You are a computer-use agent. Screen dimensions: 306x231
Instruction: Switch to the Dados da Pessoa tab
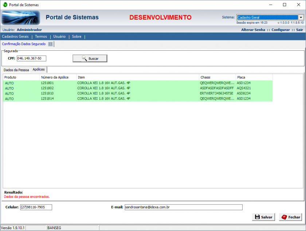click(16, 70)
